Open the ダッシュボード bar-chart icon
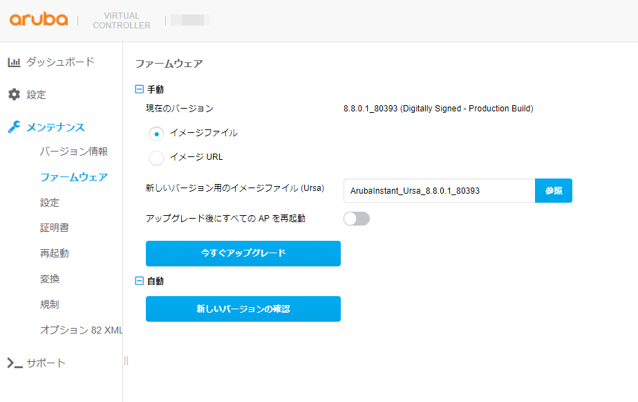Screen dimensions: 638x402 [x=14, y=62]
